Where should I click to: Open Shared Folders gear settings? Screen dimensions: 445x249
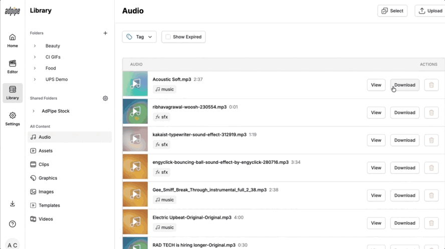[x=105, y=98]
